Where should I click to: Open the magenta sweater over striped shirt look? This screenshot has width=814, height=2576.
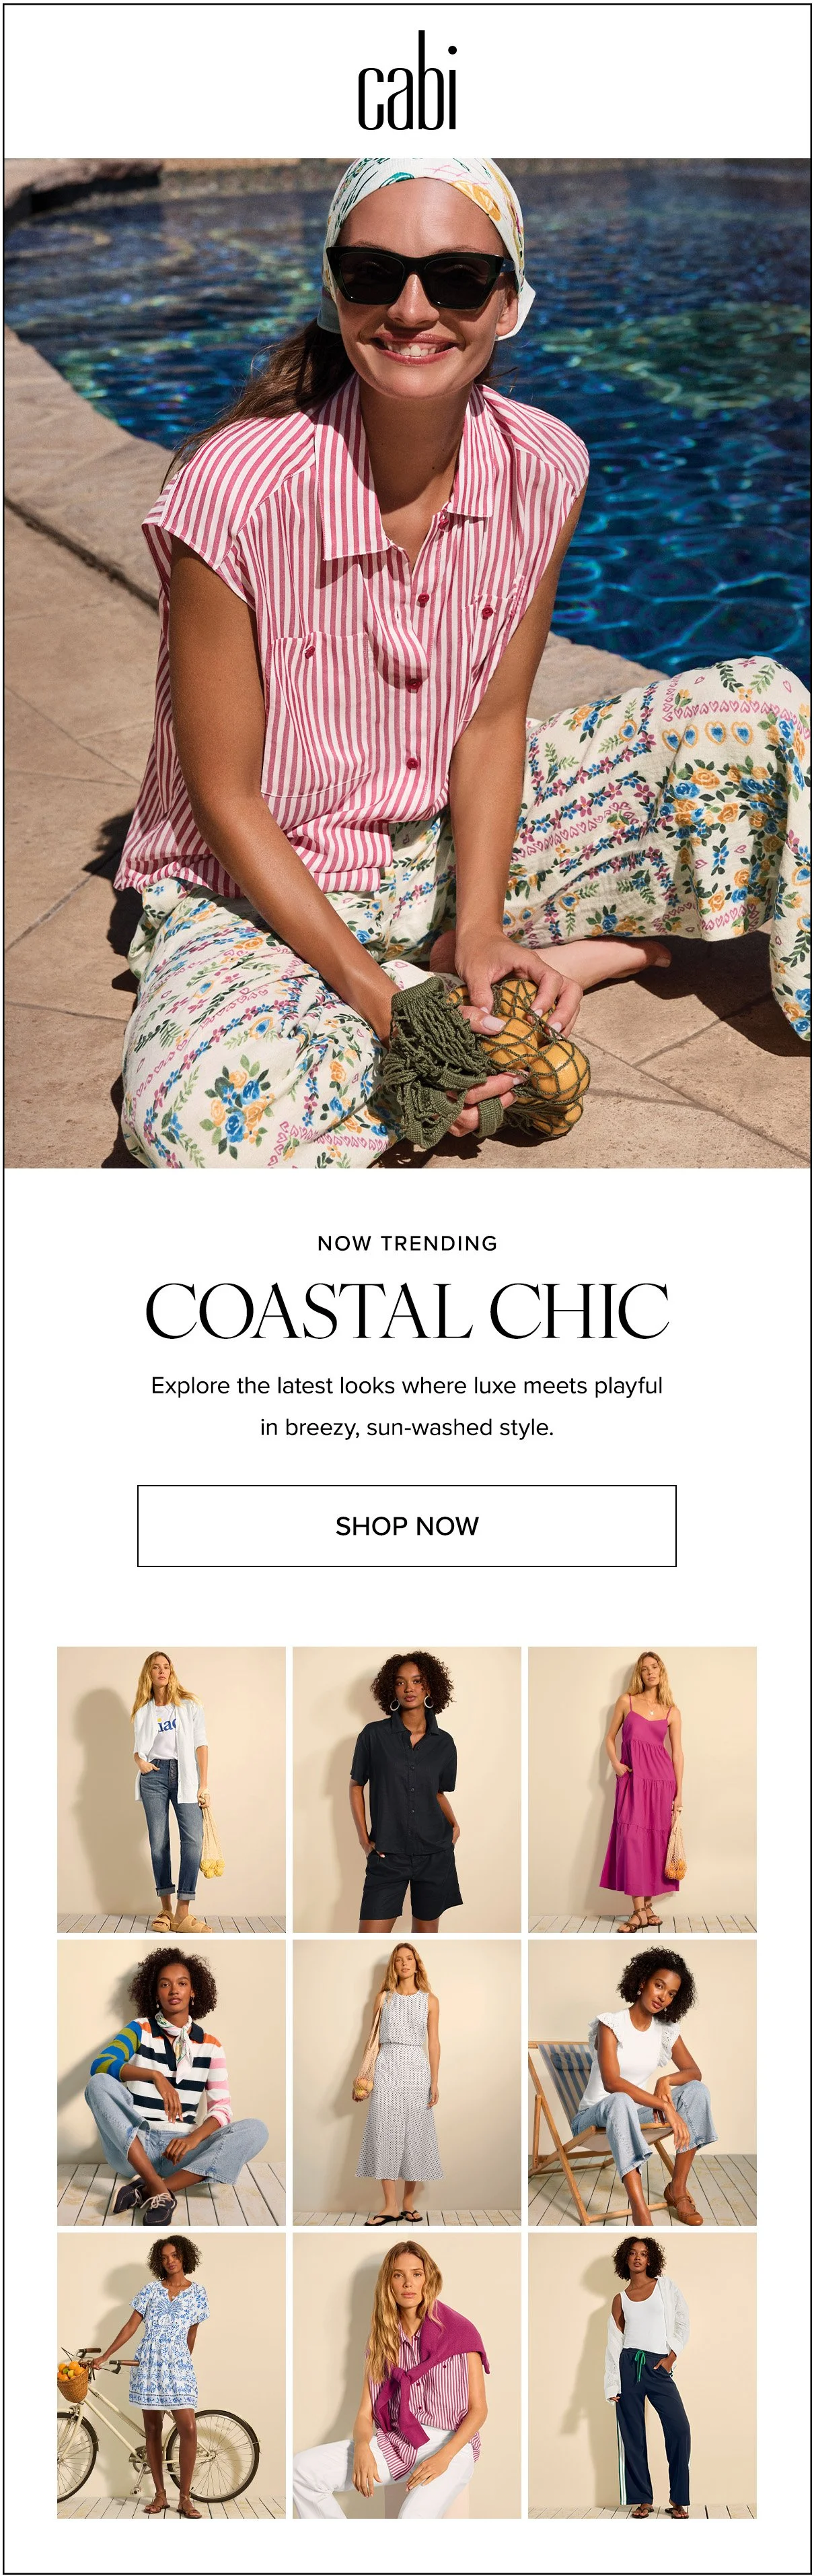[406, 2375]
